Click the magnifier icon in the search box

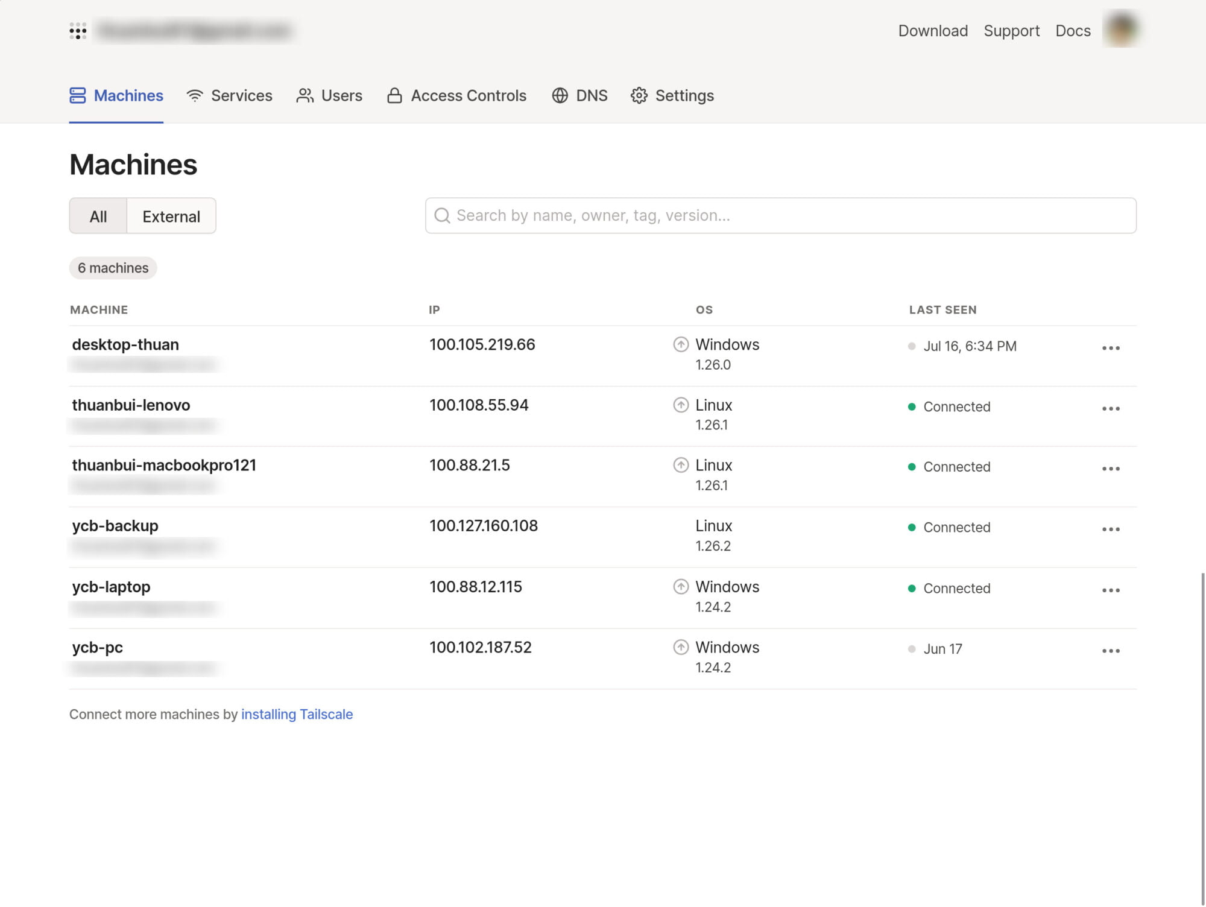tap(442, 216)
